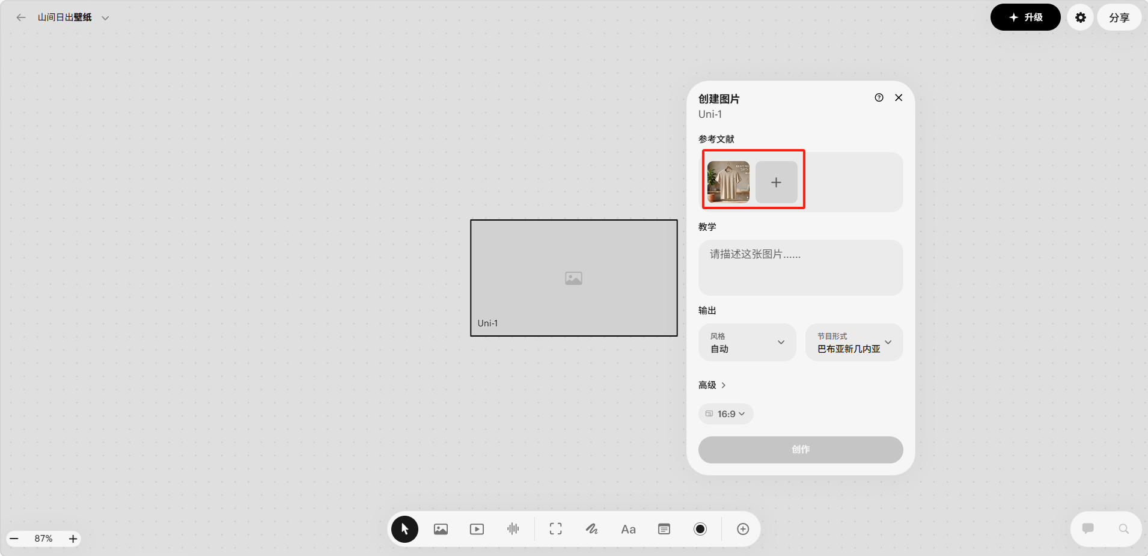
Task: Pick the audio waveform tool
Action: coord(513,529)
